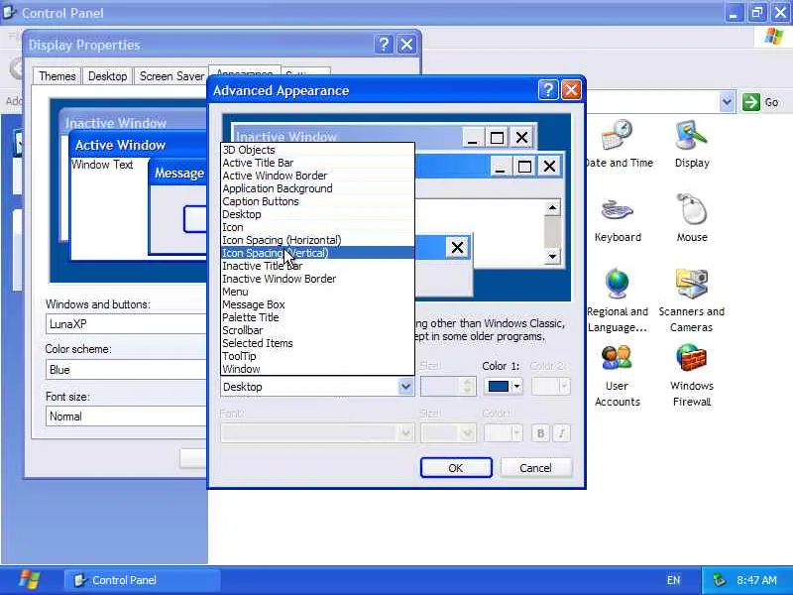The image size is (793, 595).
Task: Click the Start button on the taskbar
Action: (30, 580)
